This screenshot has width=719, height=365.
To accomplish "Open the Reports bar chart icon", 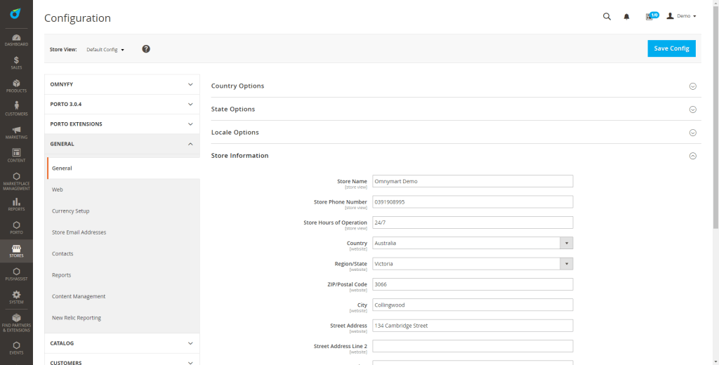I will [x=16, y=204].
